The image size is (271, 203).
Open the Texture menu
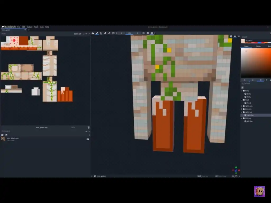[x=30, y=27]
